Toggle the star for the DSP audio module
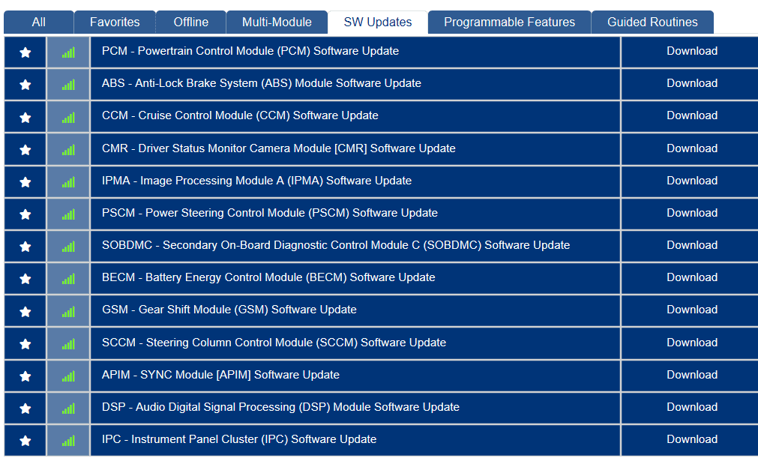Image resolution: width=758 pixels, height=473 pixels. (x=25, y=408)
